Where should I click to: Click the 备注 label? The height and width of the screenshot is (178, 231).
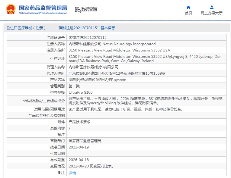pos(61,135)
